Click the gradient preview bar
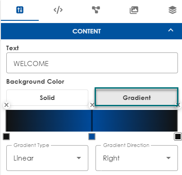This screenshot has height=175, width=182. pyautogui.click(x=91, y=121)
